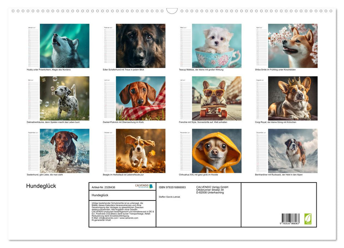Click caption 'Frenchie mit Style, Sonnenbrille auf, Welt anhalten'

point(203,122)
